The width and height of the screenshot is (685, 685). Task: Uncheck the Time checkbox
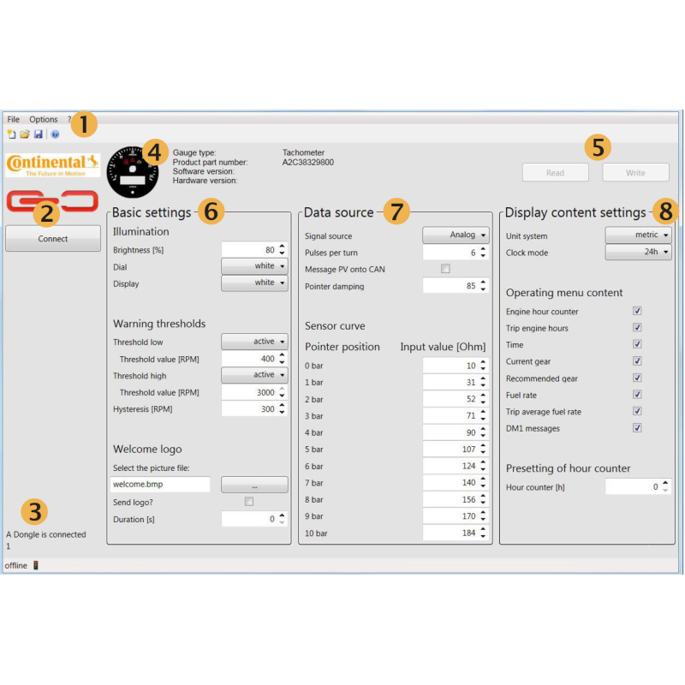pyautogui.click(x=637, y=344)
